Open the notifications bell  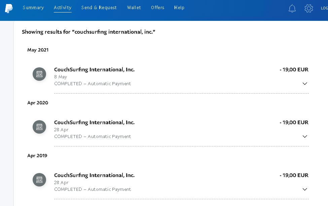292,8
